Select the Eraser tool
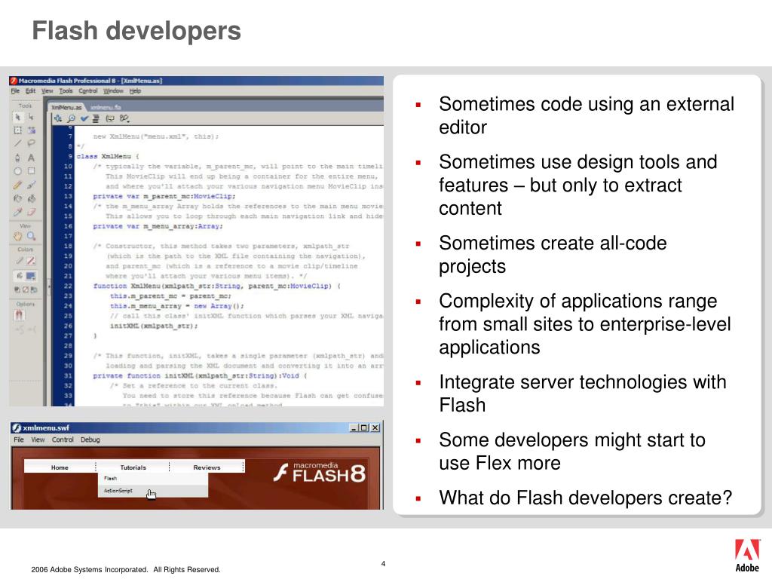 (x=31, y=212)
